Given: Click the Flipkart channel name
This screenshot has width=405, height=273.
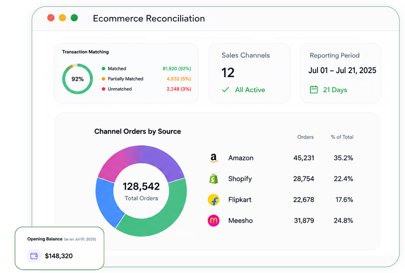Looking at the screenshot, I should pos(240,200).
